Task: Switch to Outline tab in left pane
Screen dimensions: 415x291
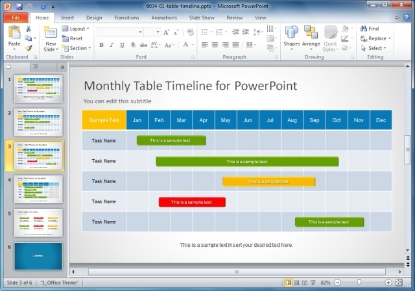Action: pyautogui.click(x=36, y=66)
